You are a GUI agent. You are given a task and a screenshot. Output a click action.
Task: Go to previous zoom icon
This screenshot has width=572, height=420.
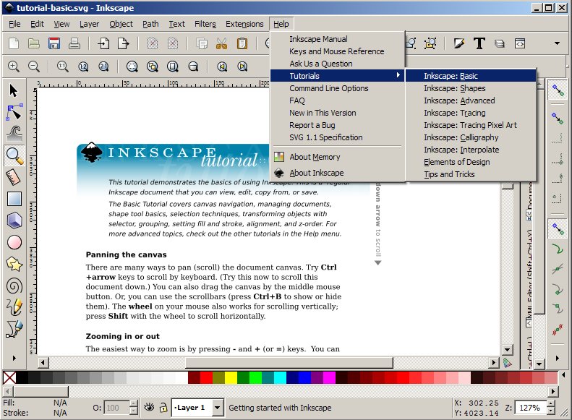pos(222,67)
